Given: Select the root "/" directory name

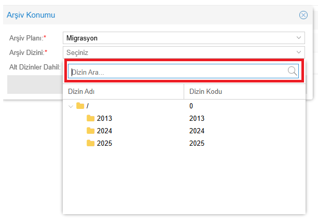Looking at the screenshot, I should click(88, 106).
